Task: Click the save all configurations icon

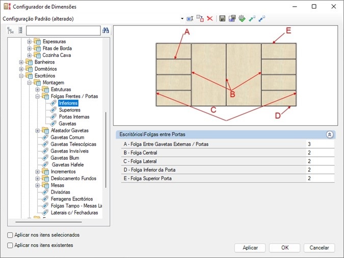Action: (x=232, y=19)
